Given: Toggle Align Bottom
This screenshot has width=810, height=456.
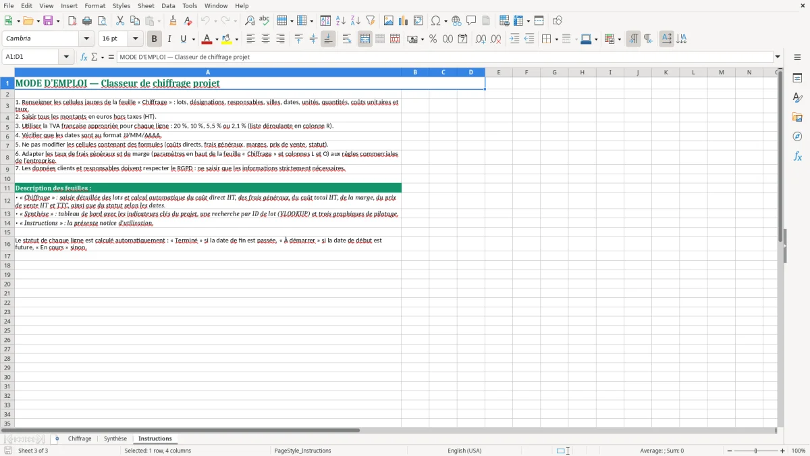Looking at the screenshot, I should click(x=328, y=39).
